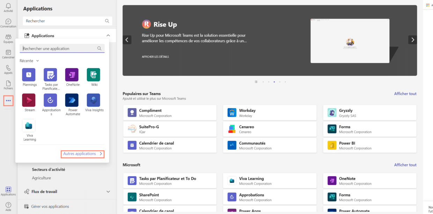Open Approbations app in the flyout
The height and width of the screenshot is (214, 433).
[x=51, y=105]
